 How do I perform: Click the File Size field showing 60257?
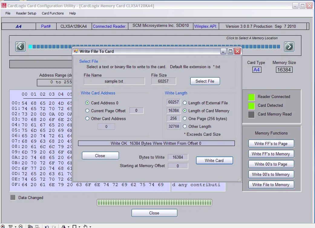click(x=163, y=81)
